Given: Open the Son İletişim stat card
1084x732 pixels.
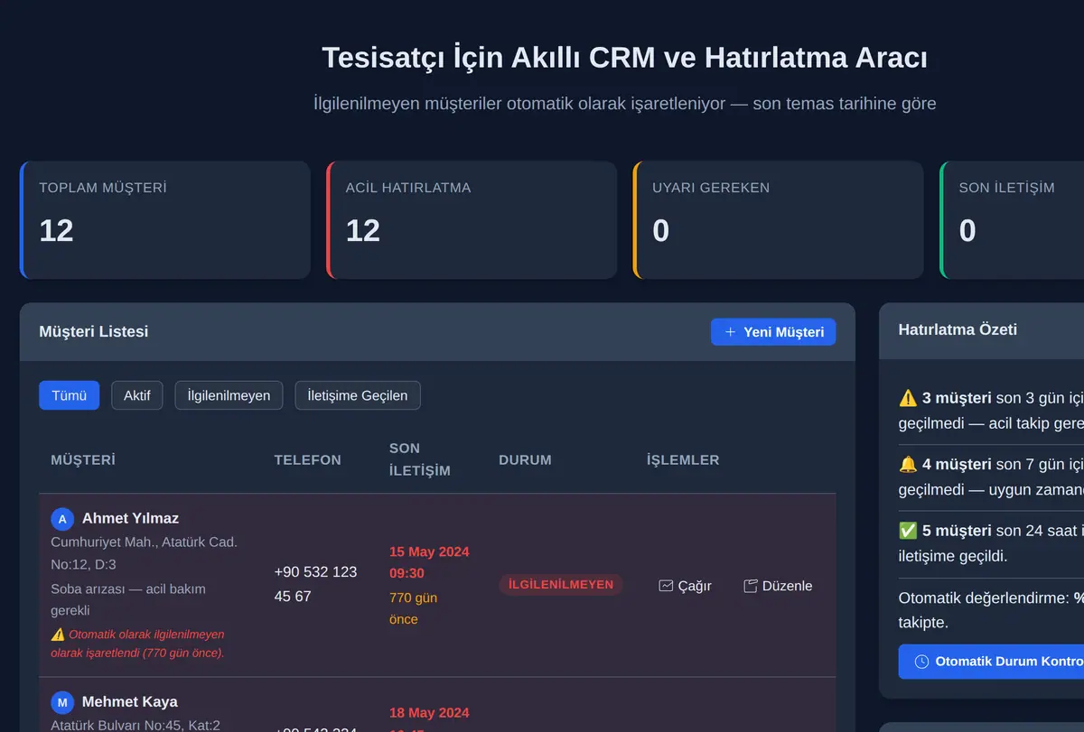Looking at the screenshot, I should 1012,220.
